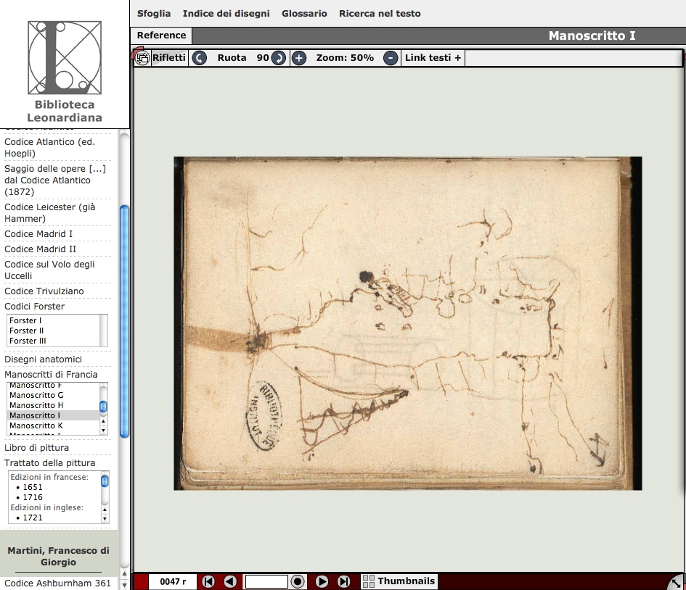Viewport: 686px width, 590px height.
Task: Open Codice Atlantico (ed. Hoepli)
Action: tap(49, 148)
